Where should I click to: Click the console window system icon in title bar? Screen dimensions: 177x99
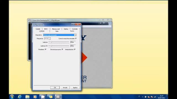coord(30,20)
